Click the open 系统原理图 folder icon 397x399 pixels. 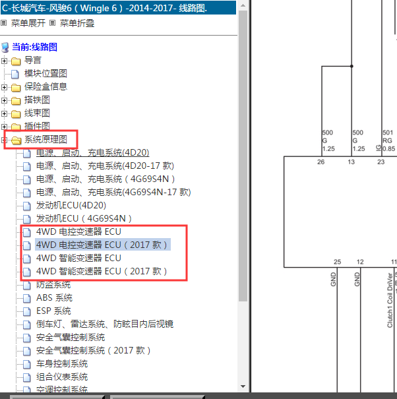[16, 140]
